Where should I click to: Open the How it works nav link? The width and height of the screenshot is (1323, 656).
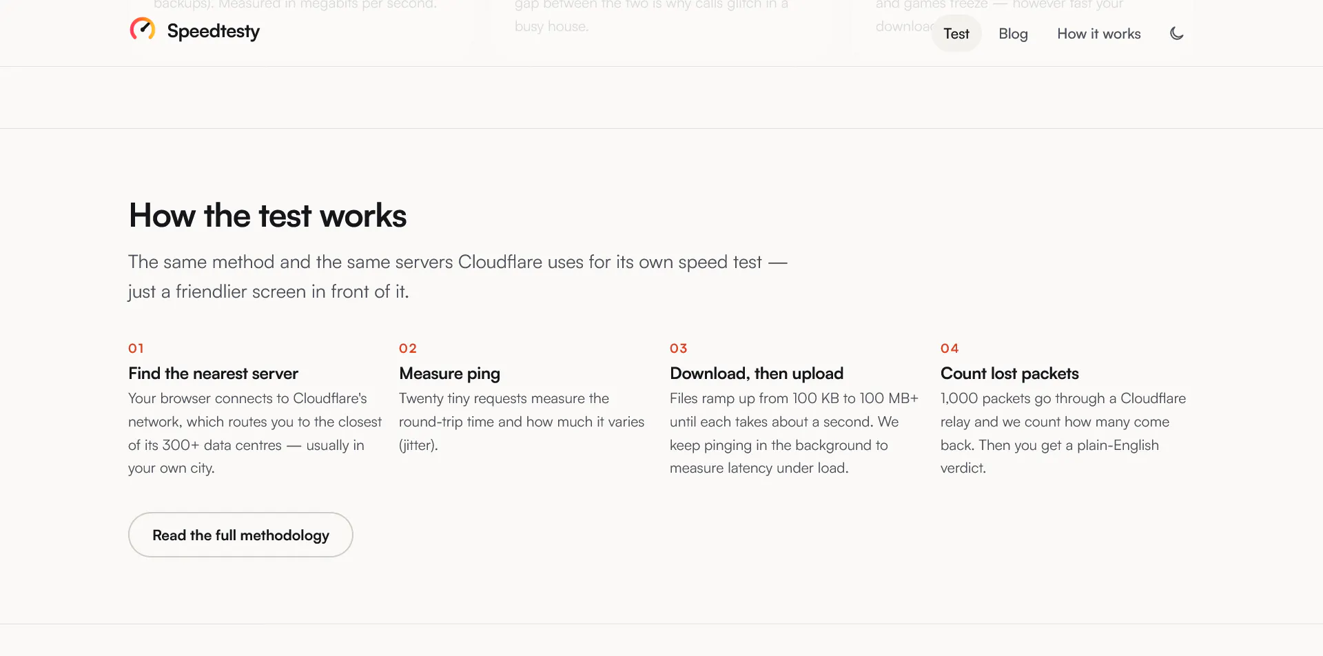[1099, 34]
